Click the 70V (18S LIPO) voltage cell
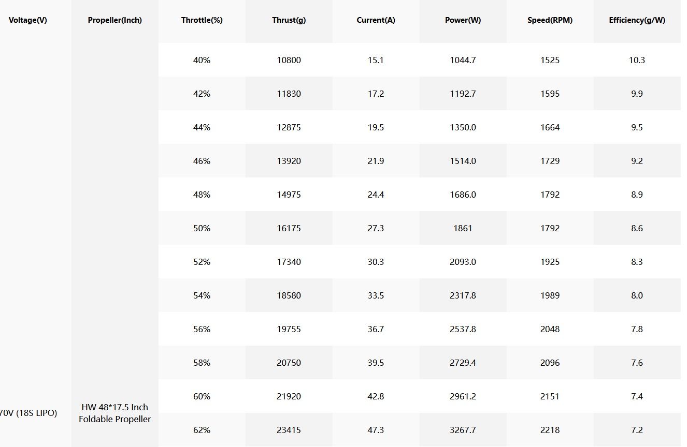The width and height of the screenshot is (687, 447). pos(28,413)
